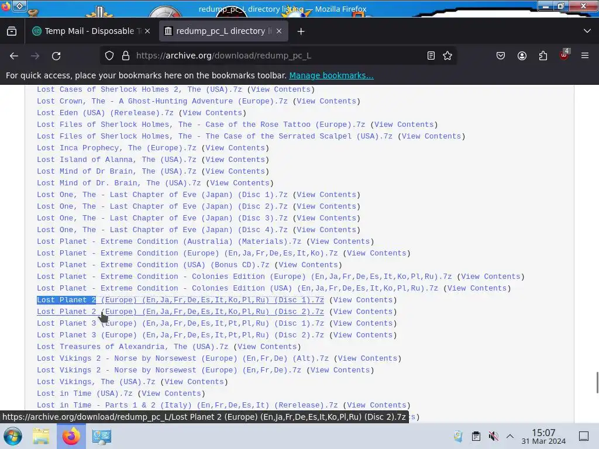Viewport: 599px width, 449px height.
Task: Open Case of the Rose Tattoo file link
Action: (201, 125)
